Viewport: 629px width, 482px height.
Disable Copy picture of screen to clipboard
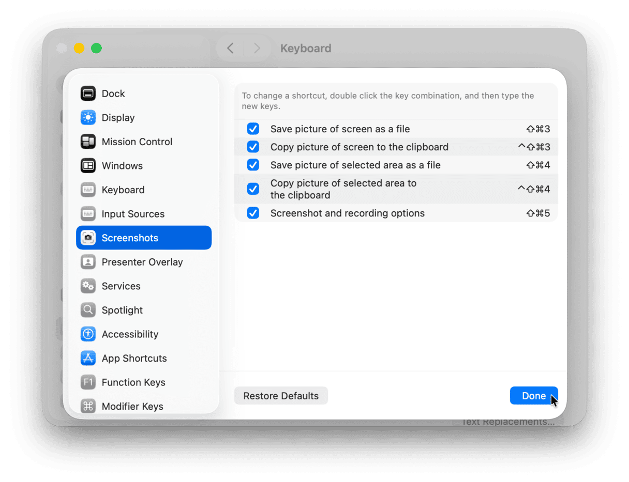(253, 147)
